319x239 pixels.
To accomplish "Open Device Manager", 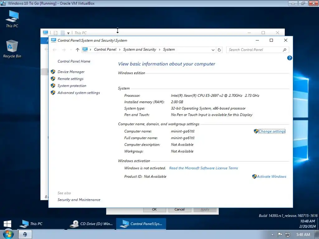I will 71,72.
